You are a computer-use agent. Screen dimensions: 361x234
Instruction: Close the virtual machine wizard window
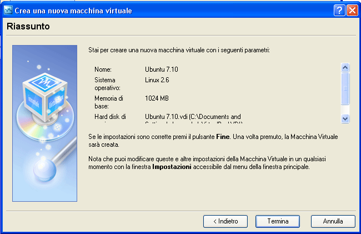coord(352,11)
